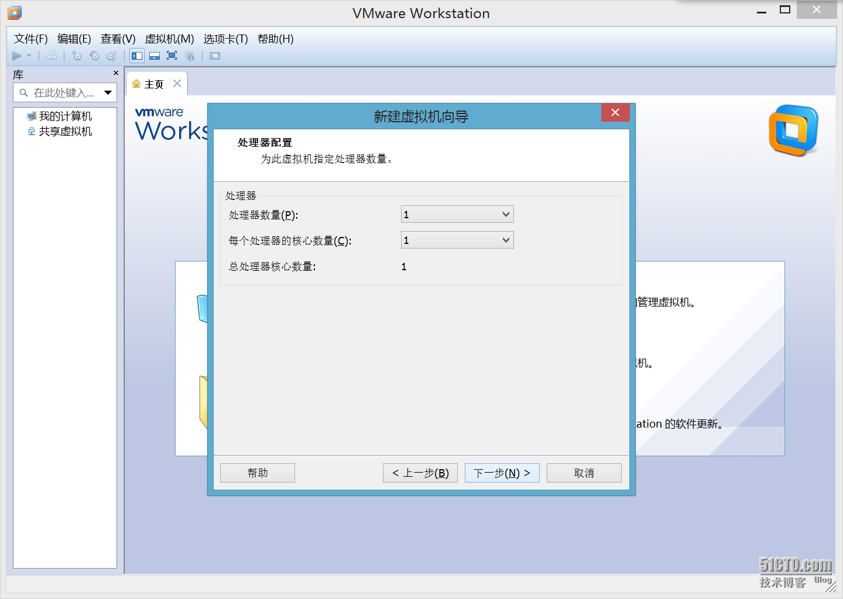Click the 新建虚拟机向导 dialog title
The height and width of the screenshot is (599, 843).
coord(421,116)
